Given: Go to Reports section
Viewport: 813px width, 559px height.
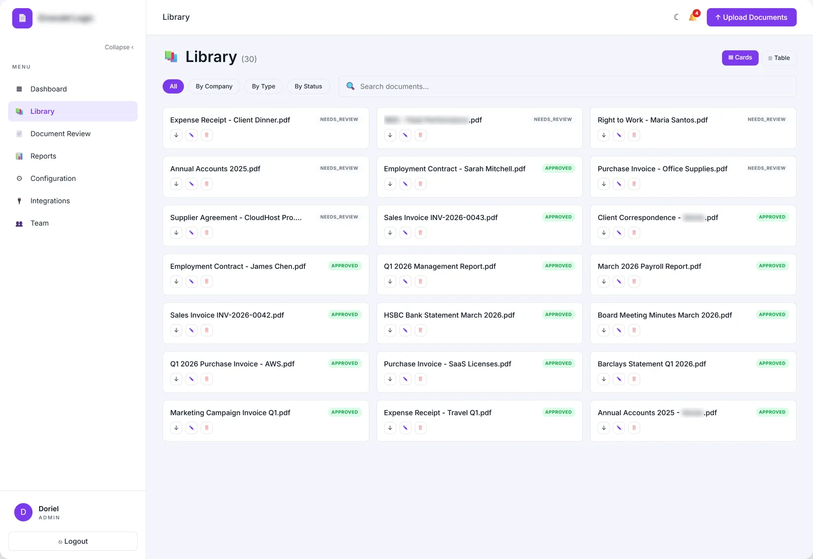Looking at the screenshot, I should click(73, 156).
